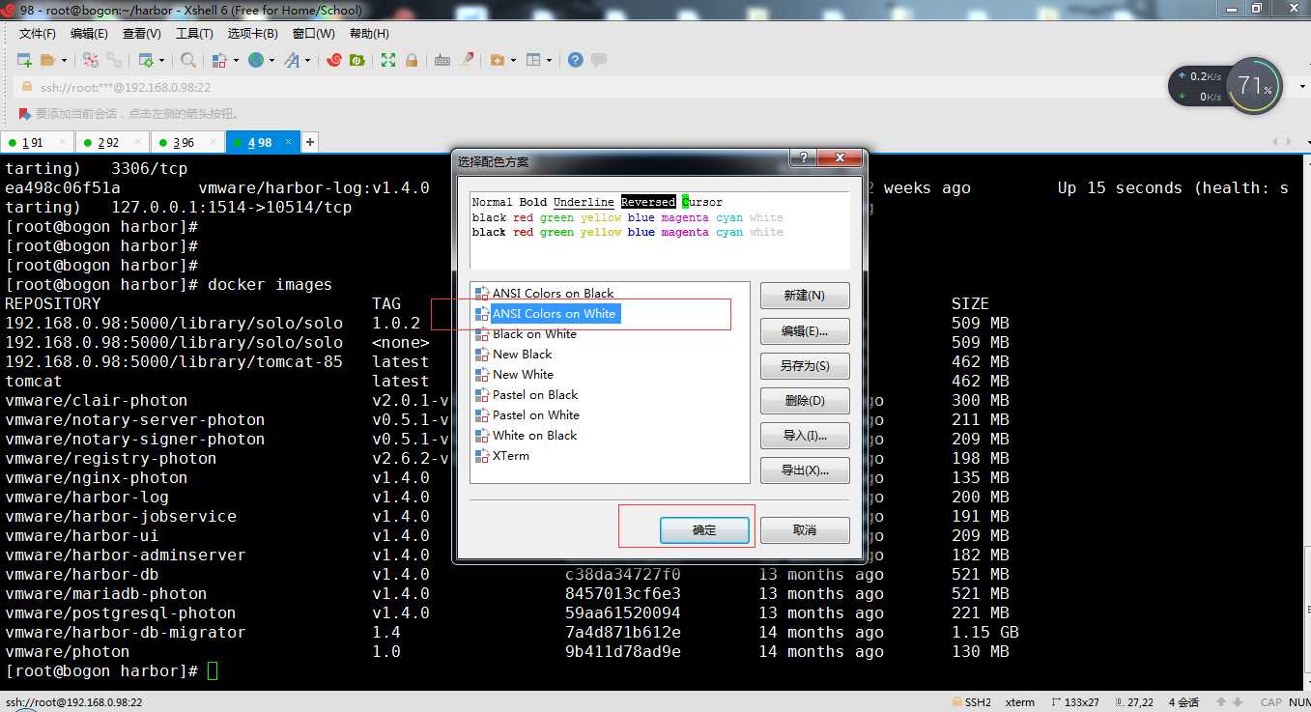Open the 工具(T) menu
This screenshot has height=712, width=1311.
coord(194,34)
